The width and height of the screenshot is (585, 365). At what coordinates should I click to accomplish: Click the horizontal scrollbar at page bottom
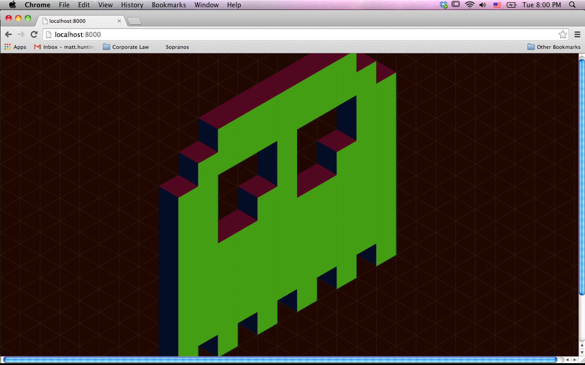pyautogui.click(x=280, y=360)
